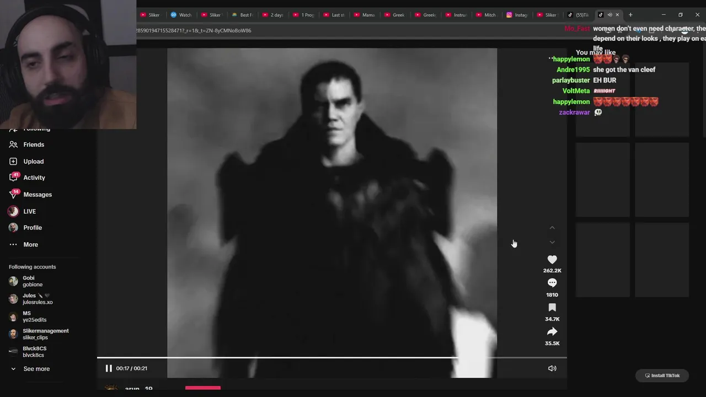Switch to the Best F browser tab
706x397 pixels.
[x=242, y=15]
